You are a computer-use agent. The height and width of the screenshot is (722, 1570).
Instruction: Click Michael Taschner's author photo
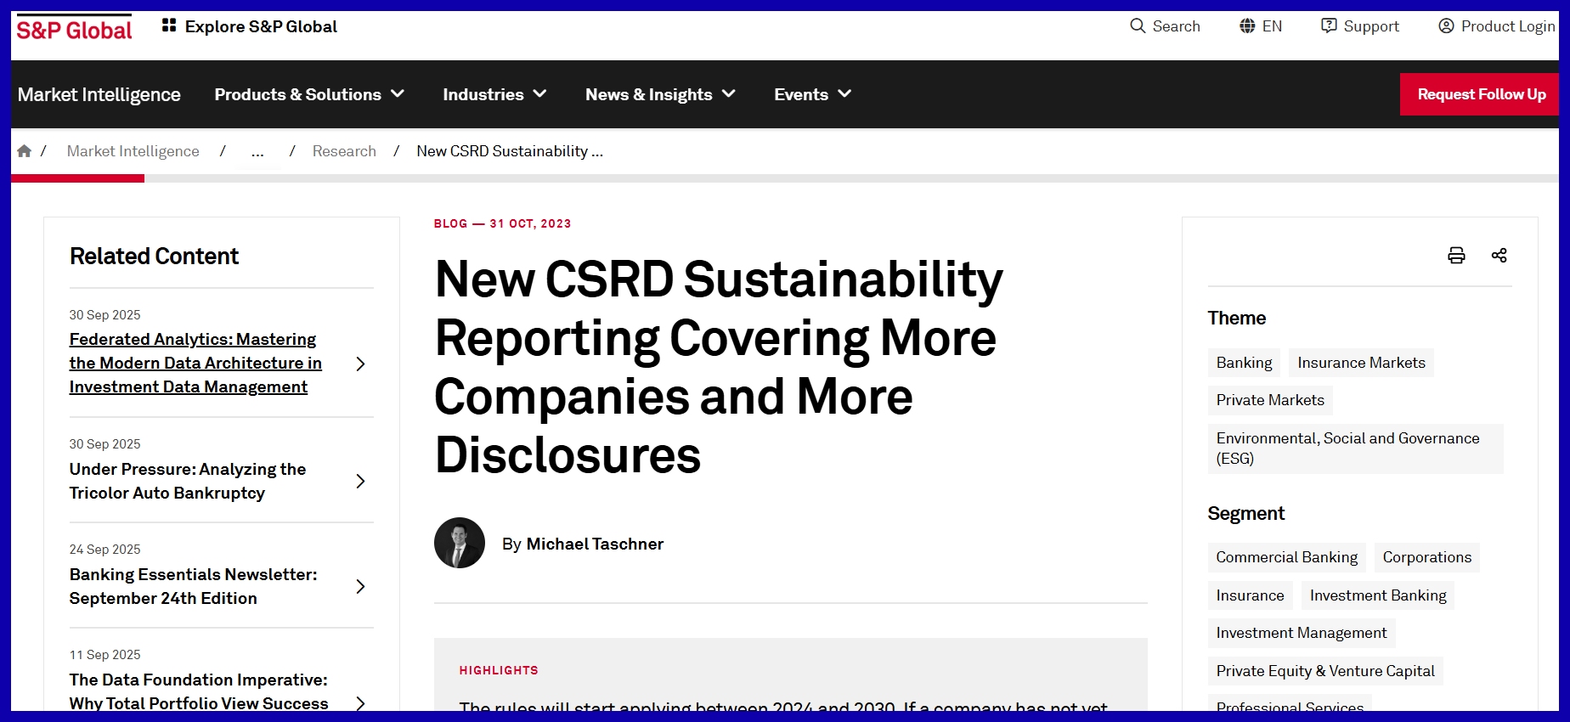(x=460, y=543)
